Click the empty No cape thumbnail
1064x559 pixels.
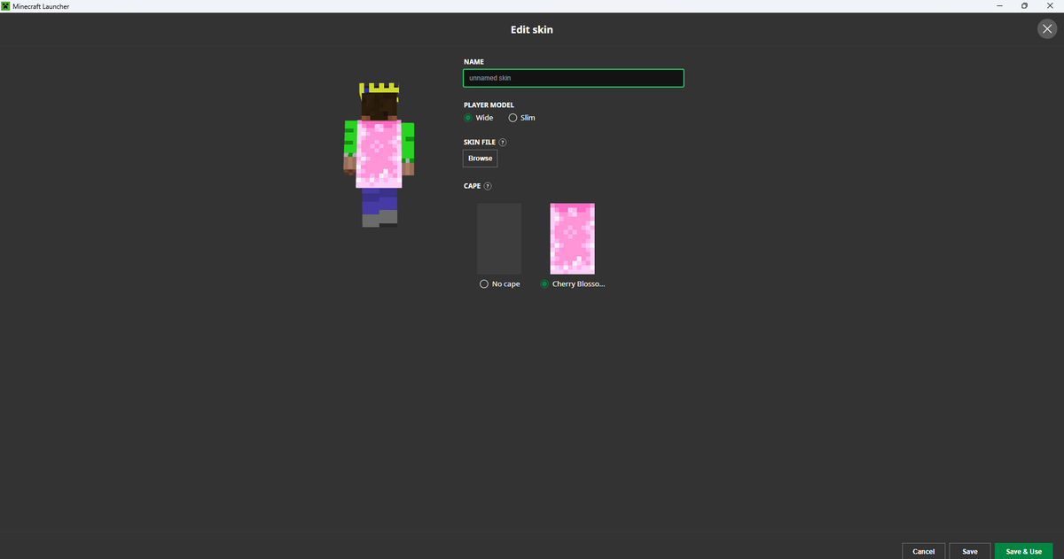click(499, 238)
